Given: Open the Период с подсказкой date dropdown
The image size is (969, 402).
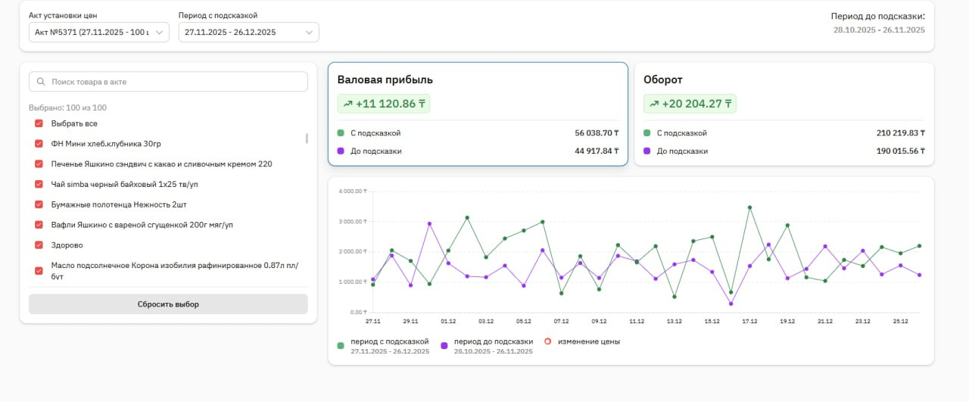Looking at the screenshot, I should pyautogui.click(x=248, y=32).
